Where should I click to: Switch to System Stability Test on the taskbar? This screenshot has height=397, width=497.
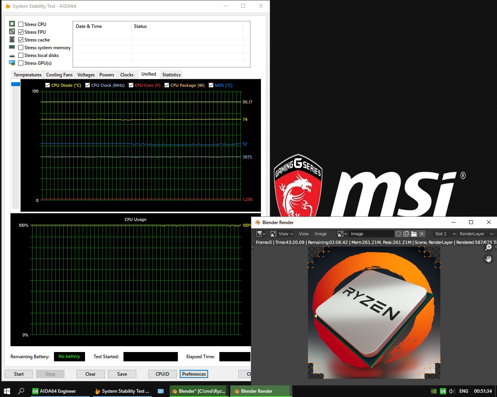click(x=123, y=391)
